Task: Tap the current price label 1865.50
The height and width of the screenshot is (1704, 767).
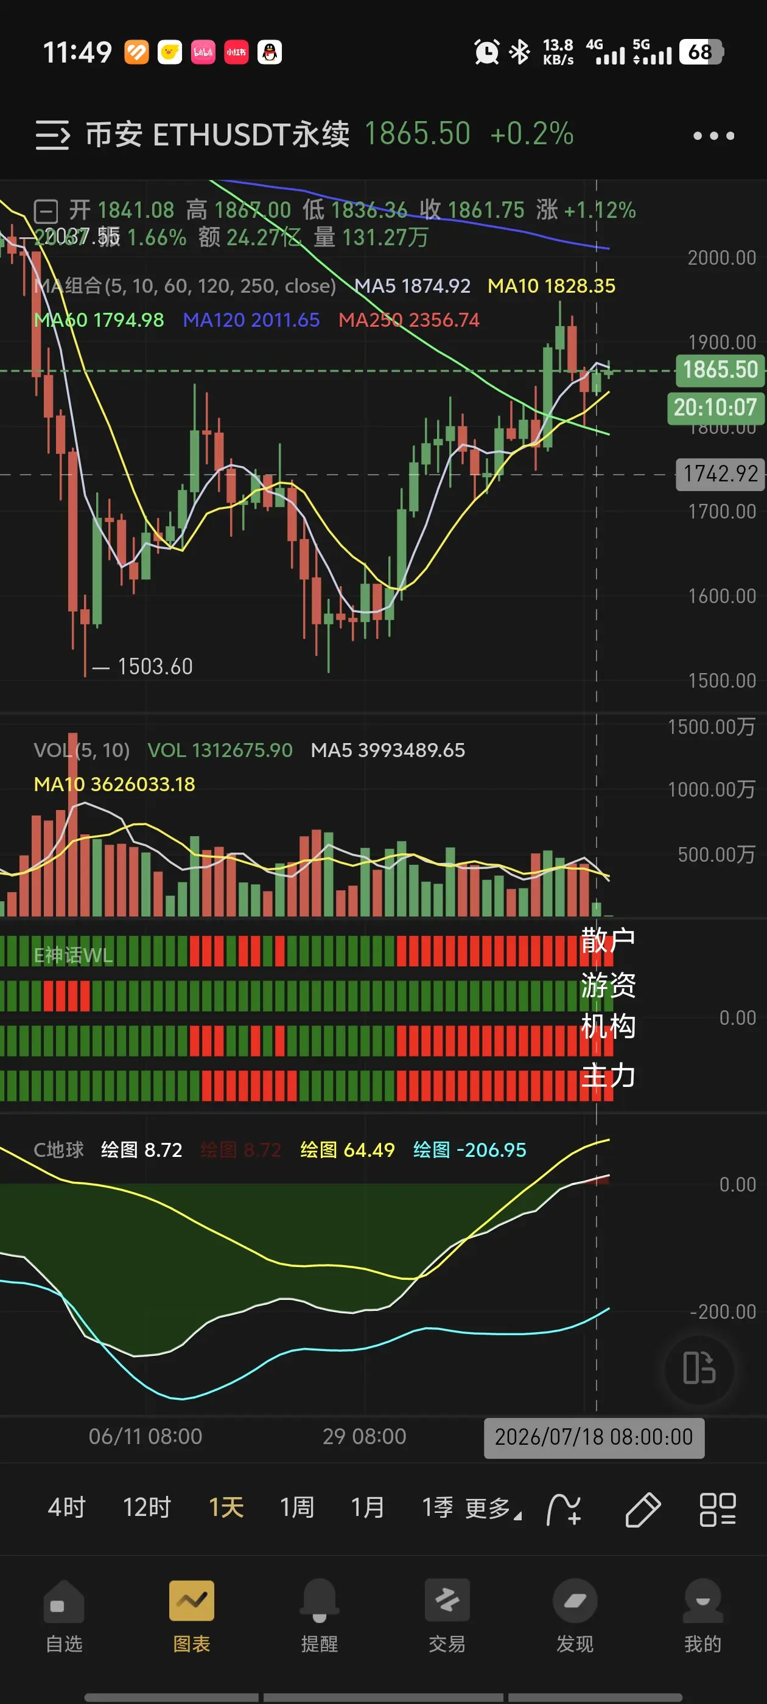Action: (x=720, y=370)
